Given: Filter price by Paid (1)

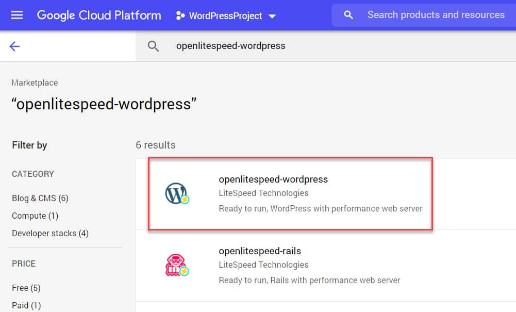Looking at the screenshot, I should (x=26, y=305).
